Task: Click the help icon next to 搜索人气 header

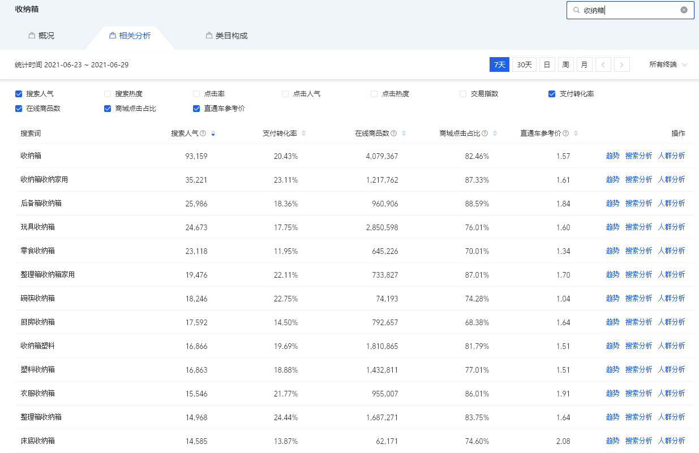Action: [x=203, y=133]
